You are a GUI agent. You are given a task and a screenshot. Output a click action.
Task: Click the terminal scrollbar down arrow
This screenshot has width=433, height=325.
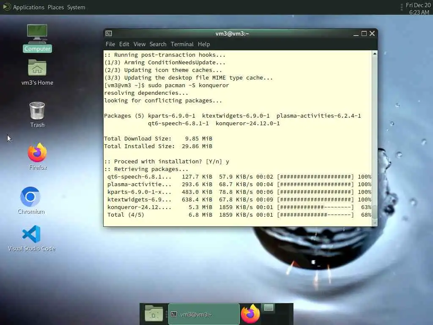click(375, 223)
